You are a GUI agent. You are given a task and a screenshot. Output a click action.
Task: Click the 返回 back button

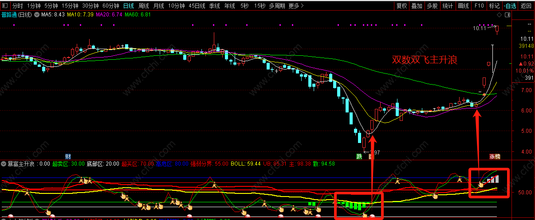click(x=526, y=6)
